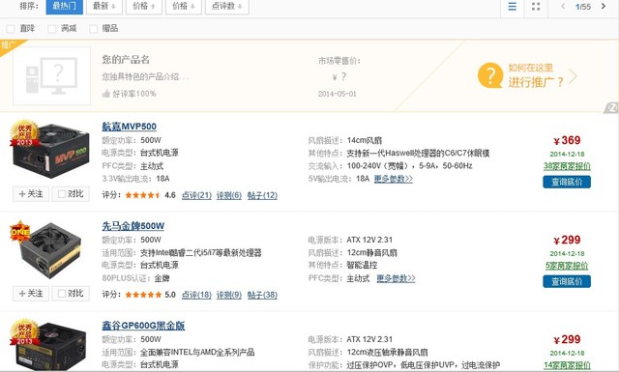Click price ¥299 of 先马金牌500W

click(x=567, y=240)
